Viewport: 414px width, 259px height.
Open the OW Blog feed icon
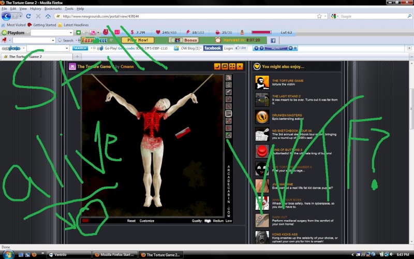[x=176, y=48]
